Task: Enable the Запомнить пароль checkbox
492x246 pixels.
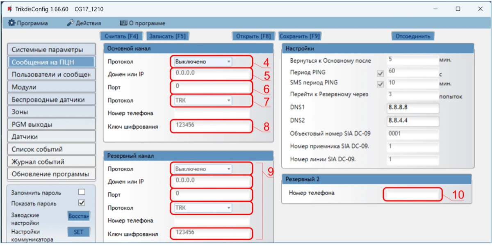Action: pos(82,192)
